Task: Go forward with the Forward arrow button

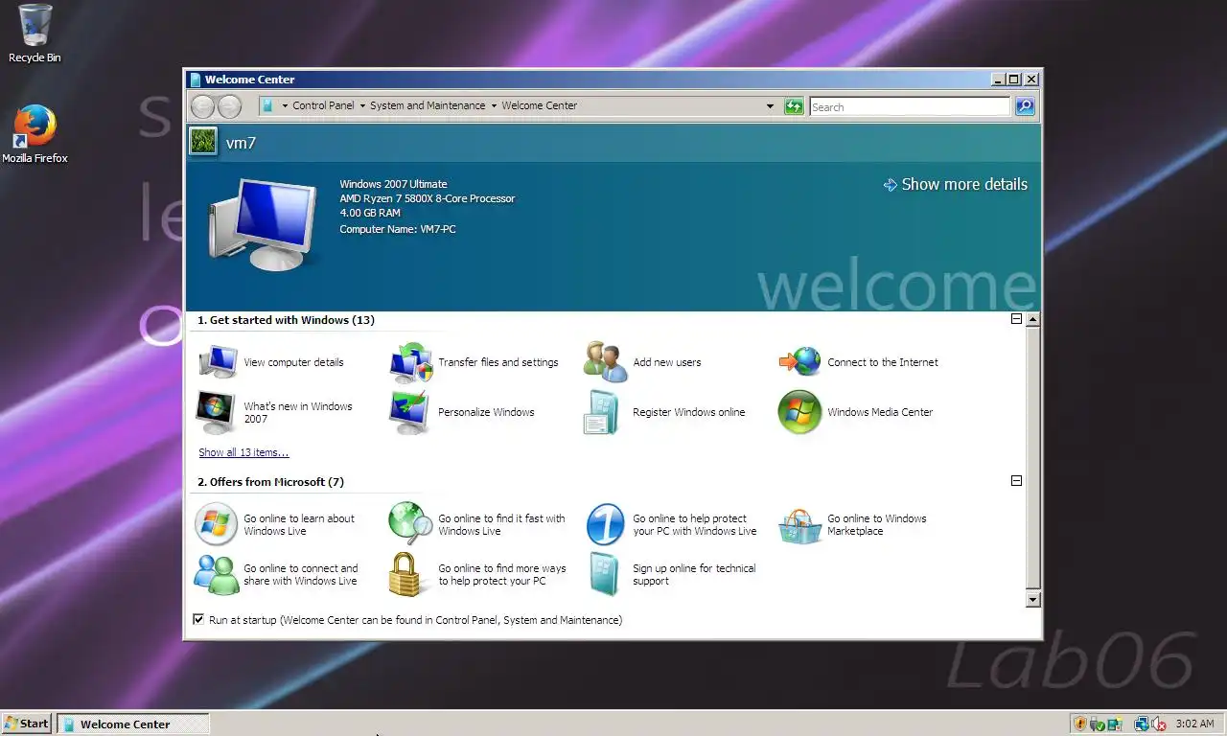Action: [229, 106]
